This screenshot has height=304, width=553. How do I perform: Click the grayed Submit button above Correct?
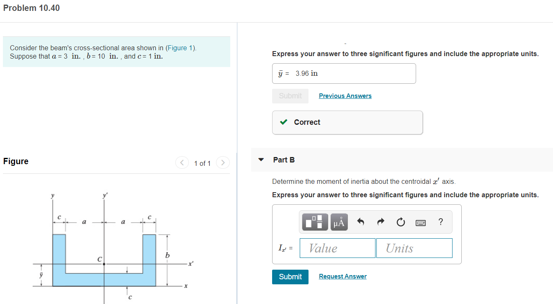[x=290, y=96]
